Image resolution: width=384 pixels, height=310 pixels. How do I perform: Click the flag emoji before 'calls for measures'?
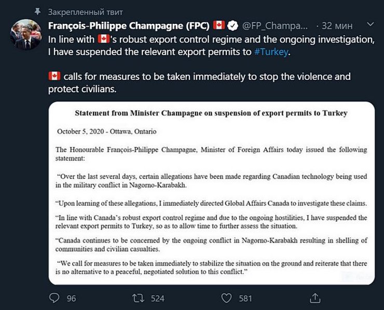(54, 77)
